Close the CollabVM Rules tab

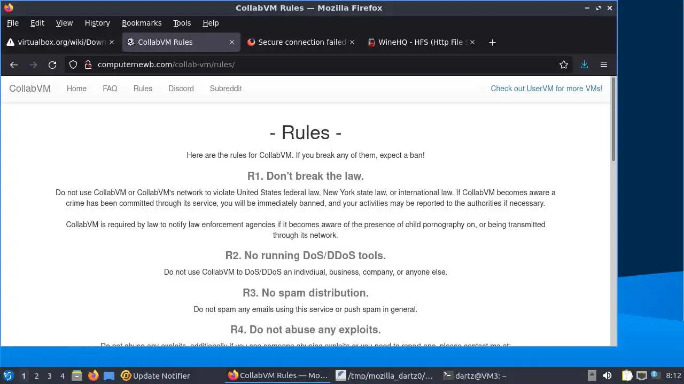point(232,42)
